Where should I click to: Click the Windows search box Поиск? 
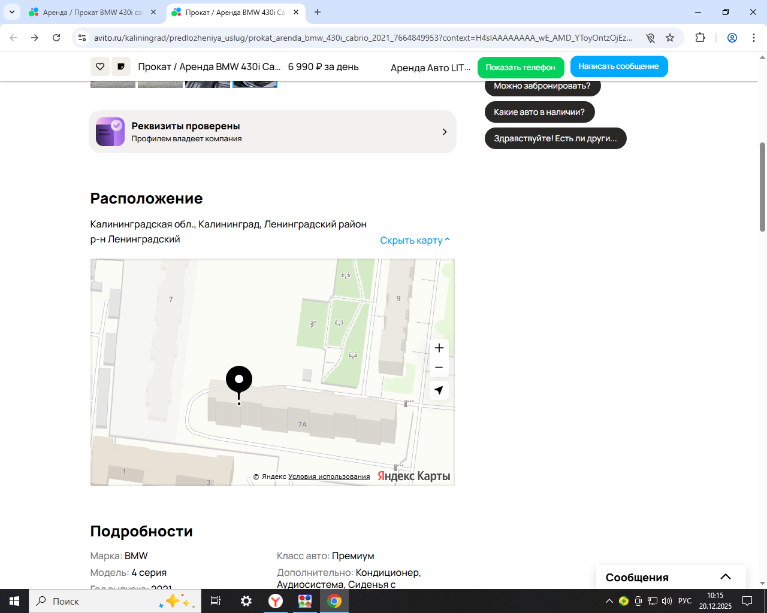click(115, 601)
